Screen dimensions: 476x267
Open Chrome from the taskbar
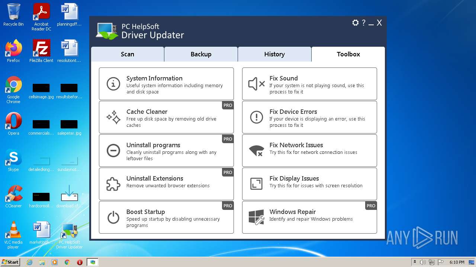coord(67,262)
